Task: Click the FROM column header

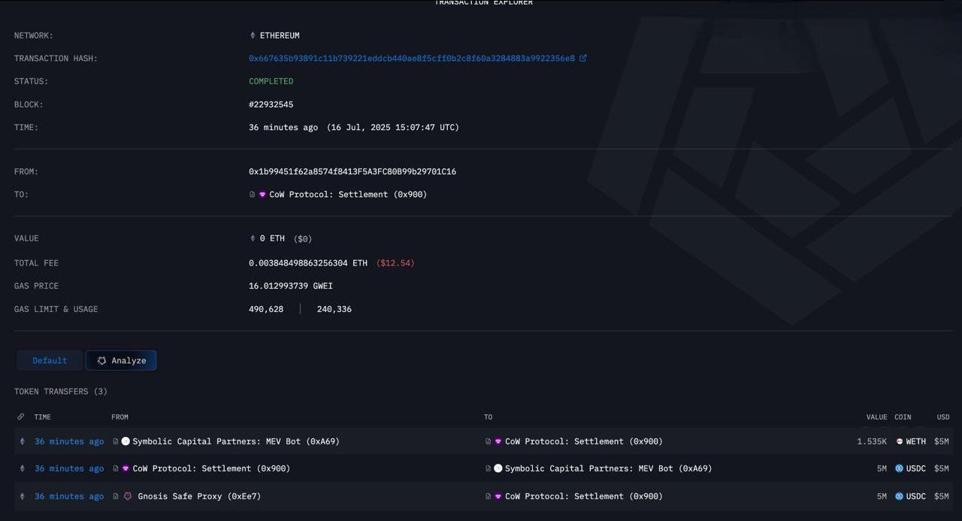Action: 120,417
